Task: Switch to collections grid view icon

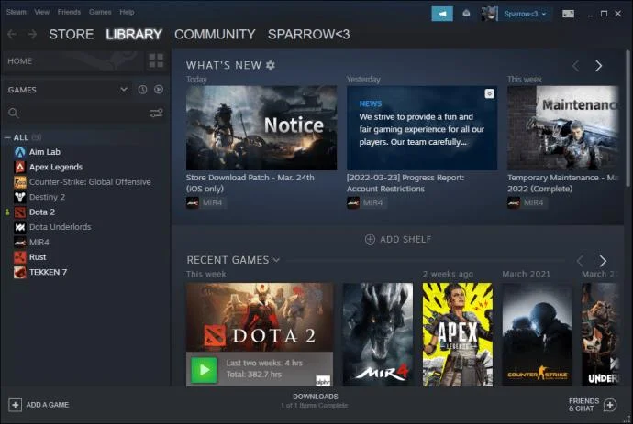Action: (x=156, y=60)
